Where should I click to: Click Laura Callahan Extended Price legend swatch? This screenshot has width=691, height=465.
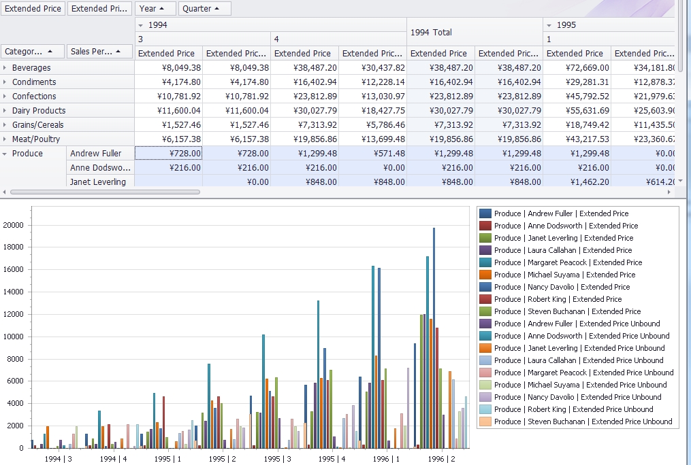pyautogui.click(x=485, y=250)
